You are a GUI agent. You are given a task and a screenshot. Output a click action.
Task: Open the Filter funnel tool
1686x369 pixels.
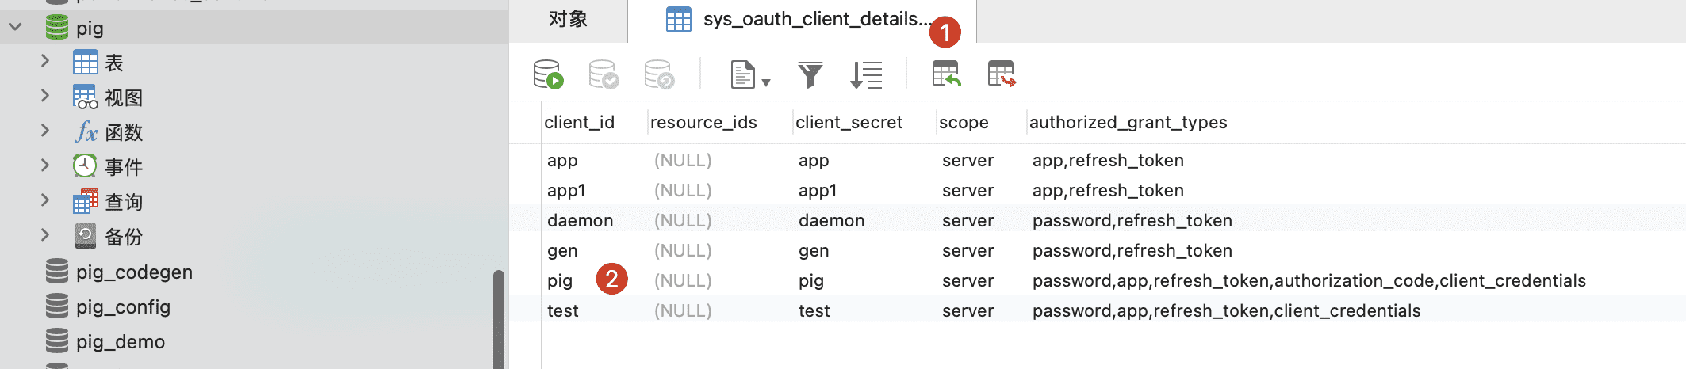pyautogui.click(x=810, y=74)
